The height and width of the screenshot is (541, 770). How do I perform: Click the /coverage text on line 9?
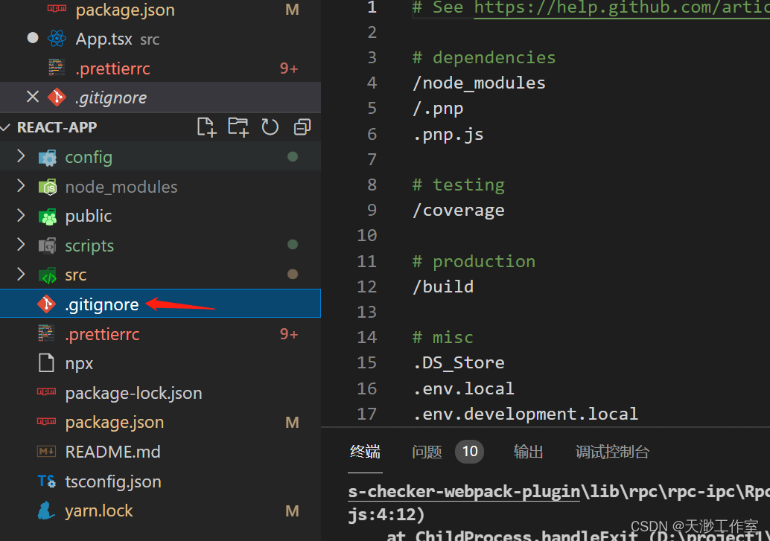tap(458, 211)
